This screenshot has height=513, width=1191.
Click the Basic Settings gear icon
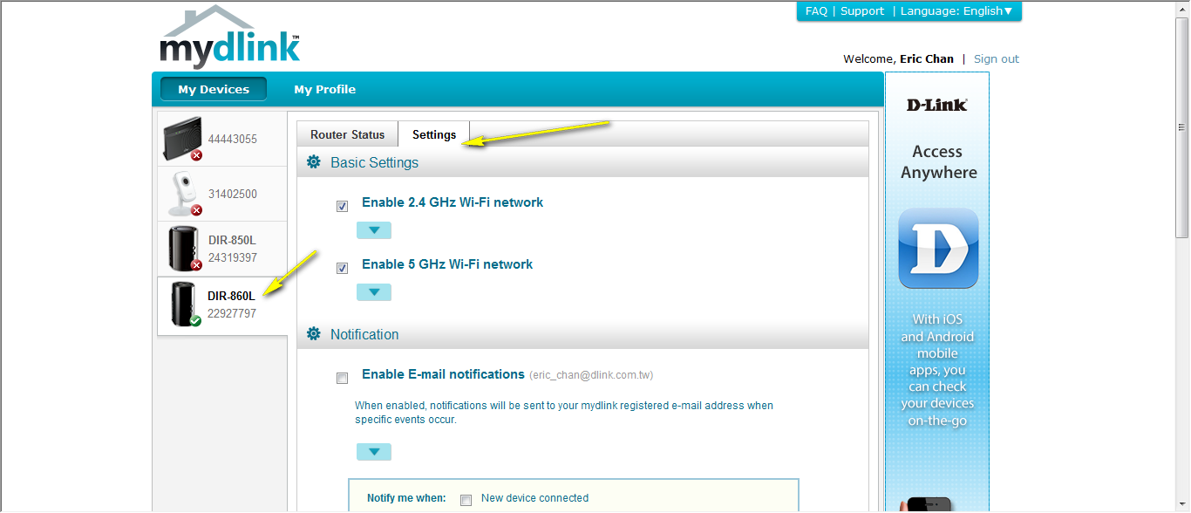coord(314,162)
